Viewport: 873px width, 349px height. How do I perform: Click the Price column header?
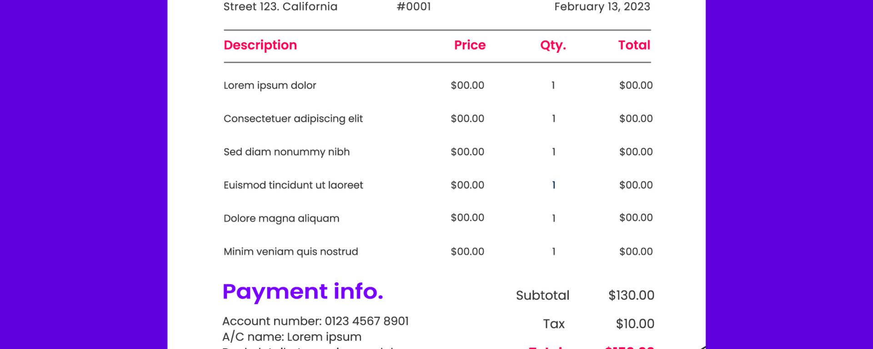(x=470, y=45)
